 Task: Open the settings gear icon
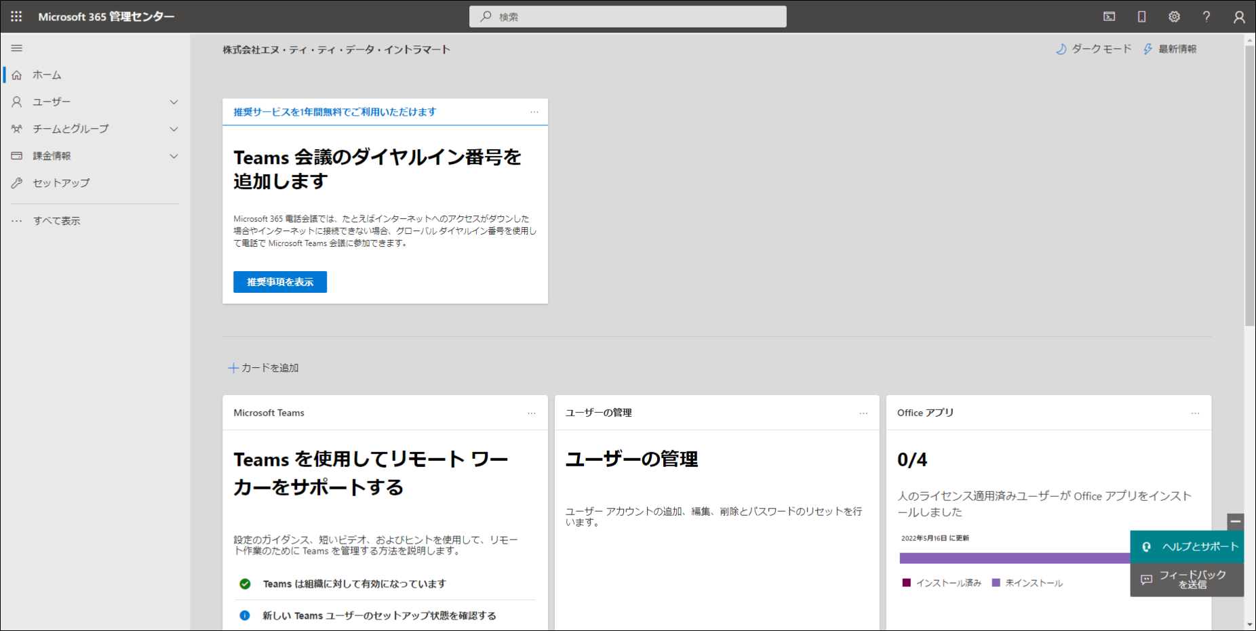pyautogui.click(x=1174, y=17)
